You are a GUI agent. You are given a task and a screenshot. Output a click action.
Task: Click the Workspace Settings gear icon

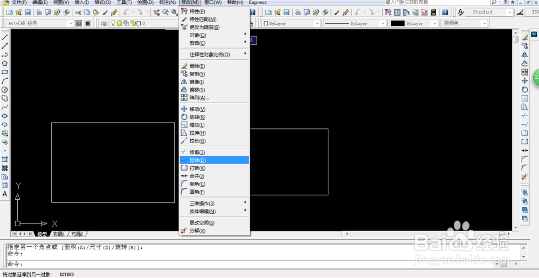coord(79,23)
